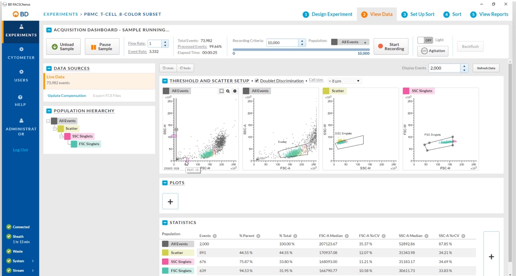The width and height of the screenshot is (516, 276).
Task: Undo the last action
Action: (x=168, y=68)
